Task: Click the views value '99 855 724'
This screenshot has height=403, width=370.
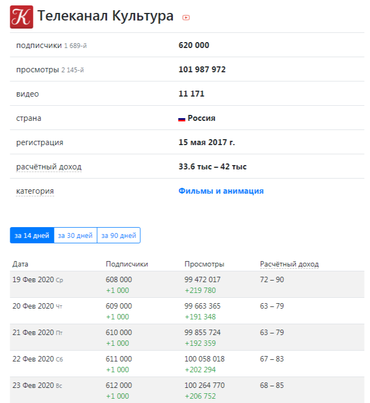Action: (202, 332)
